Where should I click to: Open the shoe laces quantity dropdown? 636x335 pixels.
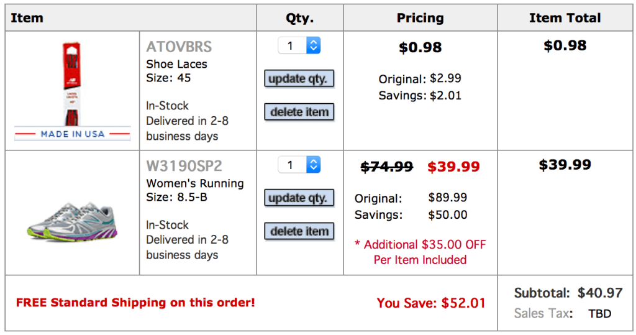299,45
